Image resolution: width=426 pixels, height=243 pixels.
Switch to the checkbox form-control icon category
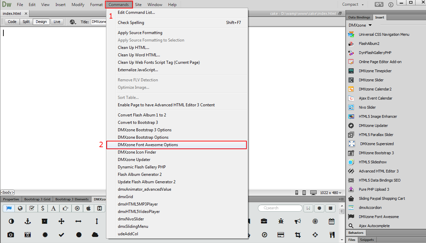click(31, 208)
